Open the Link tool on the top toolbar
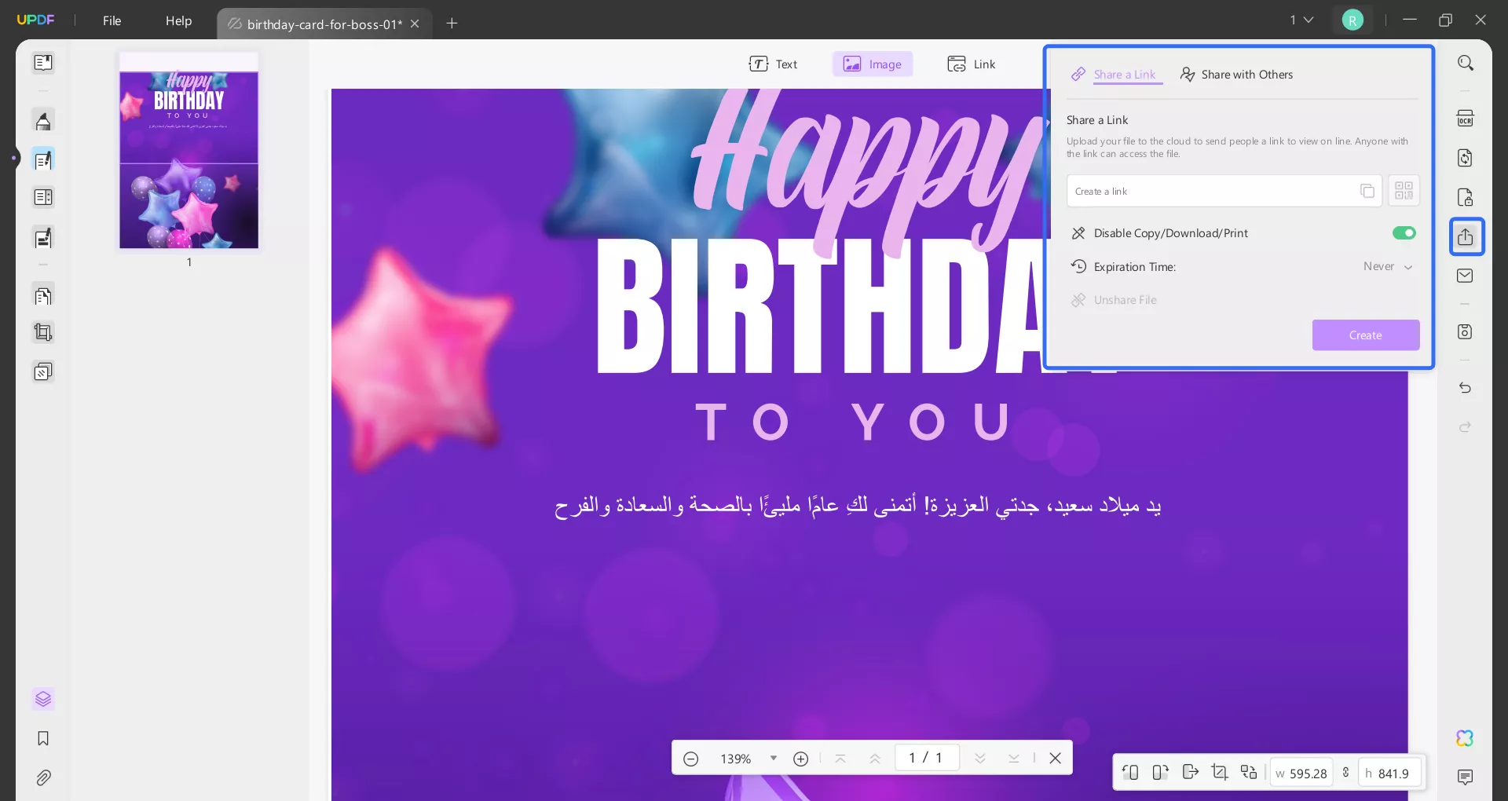 click(972, 64)
